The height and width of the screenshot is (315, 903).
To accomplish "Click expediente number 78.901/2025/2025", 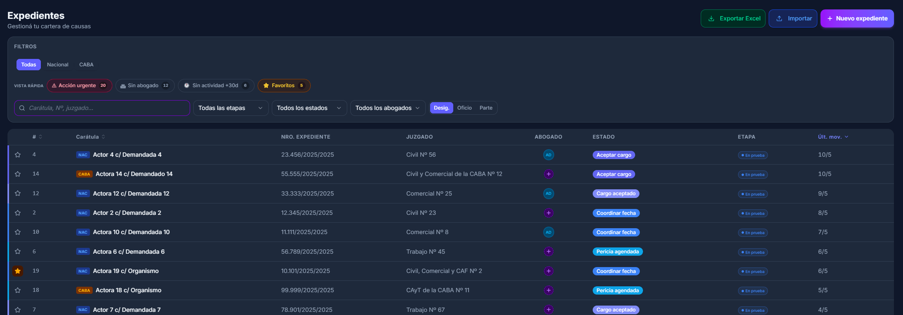I will [307, 310].
